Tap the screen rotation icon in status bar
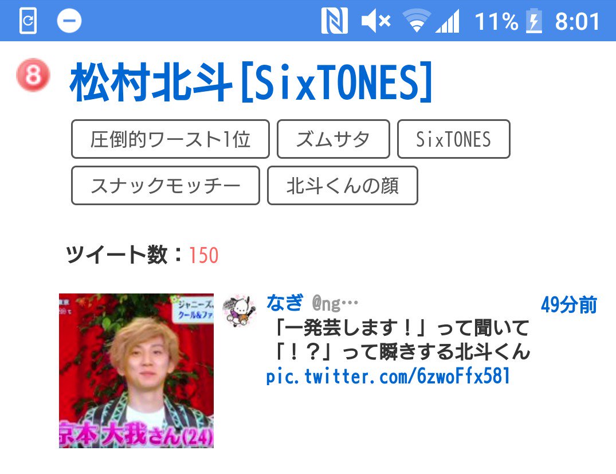This screenshot has width=616, height=474. pyautogui.click(x=28, y=21)
